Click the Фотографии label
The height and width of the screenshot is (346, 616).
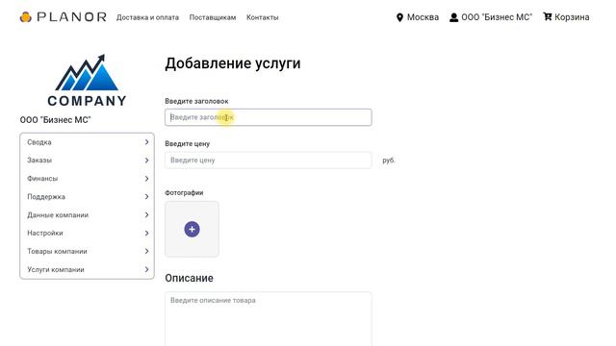184,192
